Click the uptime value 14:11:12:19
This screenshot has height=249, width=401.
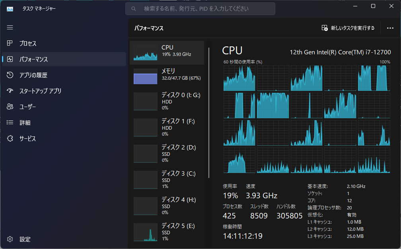click(x=243, y=236)
